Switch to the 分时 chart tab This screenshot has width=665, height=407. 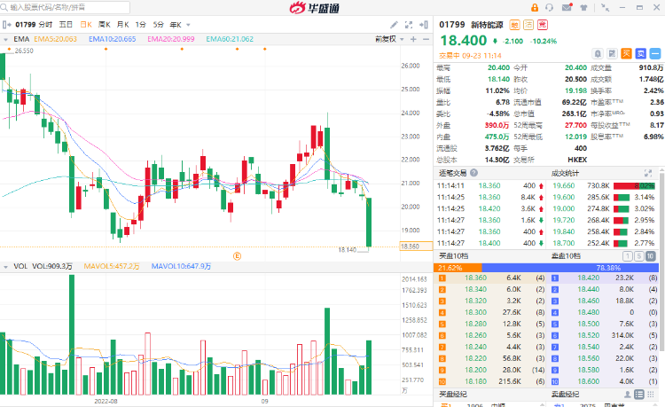tap(45, 25)
